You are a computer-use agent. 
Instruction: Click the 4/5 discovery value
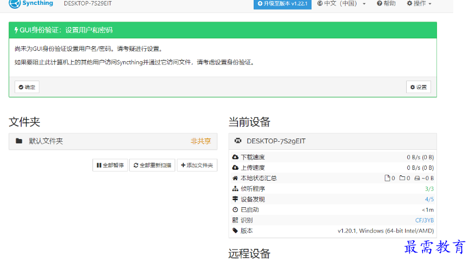(x=429, y=199)
